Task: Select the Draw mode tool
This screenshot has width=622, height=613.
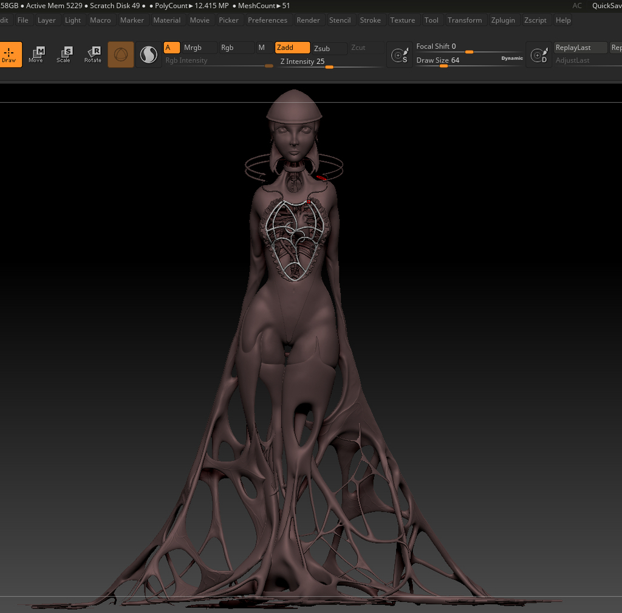Action: tap(9, 55)
